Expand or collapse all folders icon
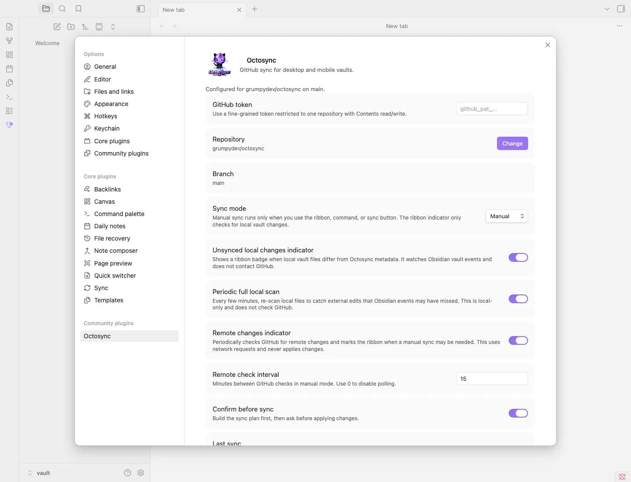This screenshot has height=482, width=631. click(113, 27)
